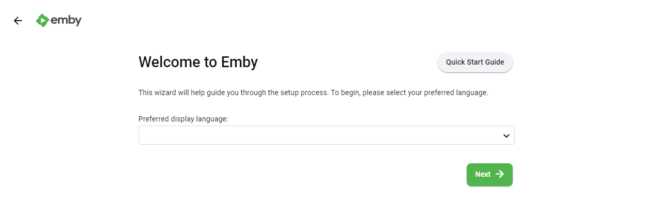Click the word 'Emby' in welcome heading

(239, 63)
